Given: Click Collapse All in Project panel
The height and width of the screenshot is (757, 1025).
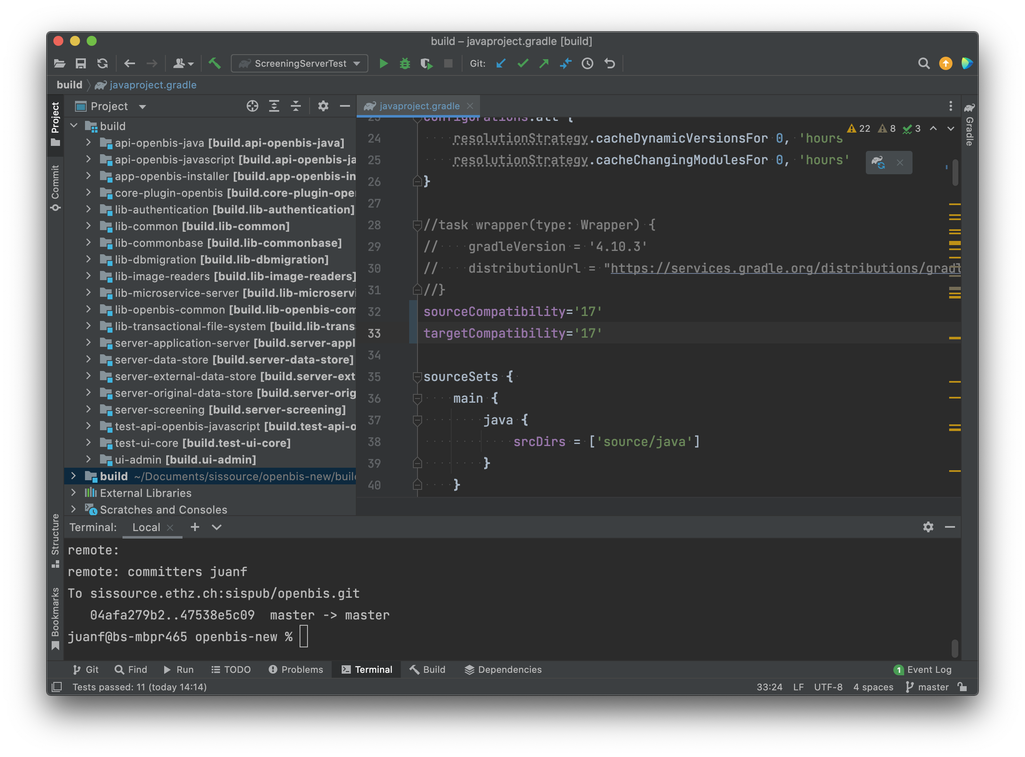Looking at the screenshot, I should click(x=296, y=106).
